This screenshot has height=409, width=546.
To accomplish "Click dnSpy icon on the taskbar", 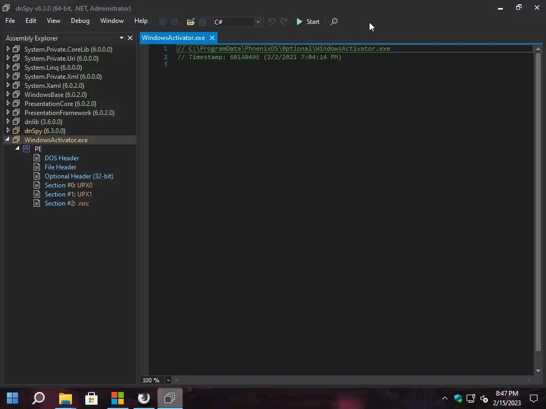I will [x=170, y=398].
